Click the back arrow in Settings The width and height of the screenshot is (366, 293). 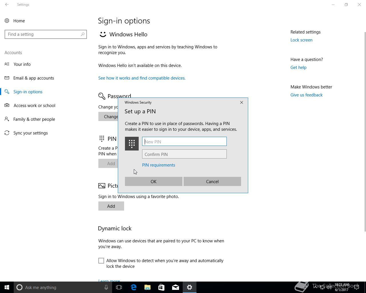tap(7, 5)
